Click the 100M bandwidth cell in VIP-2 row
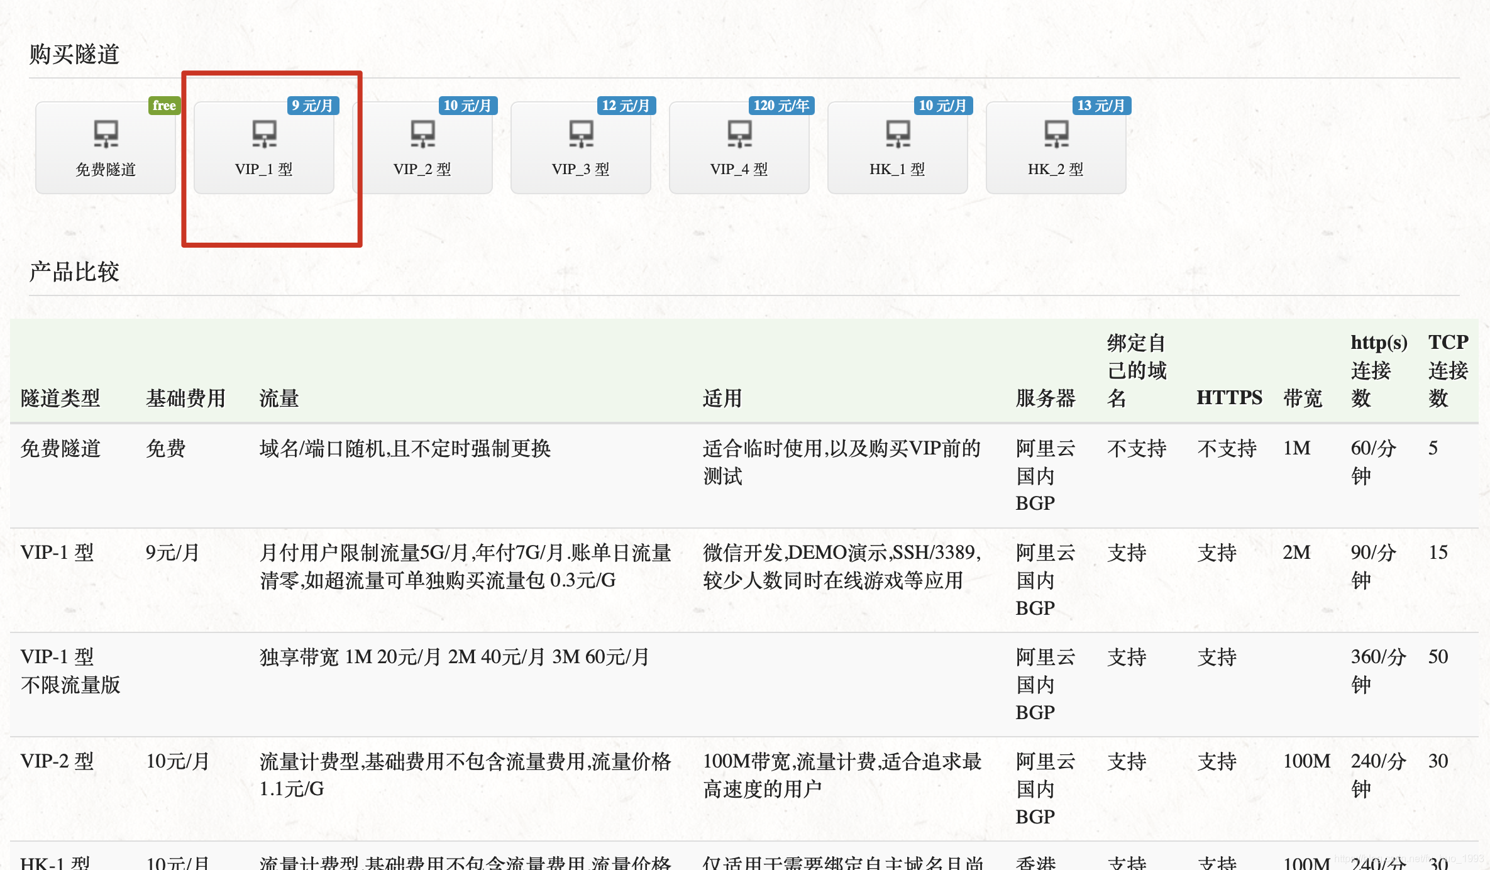 1306,761
